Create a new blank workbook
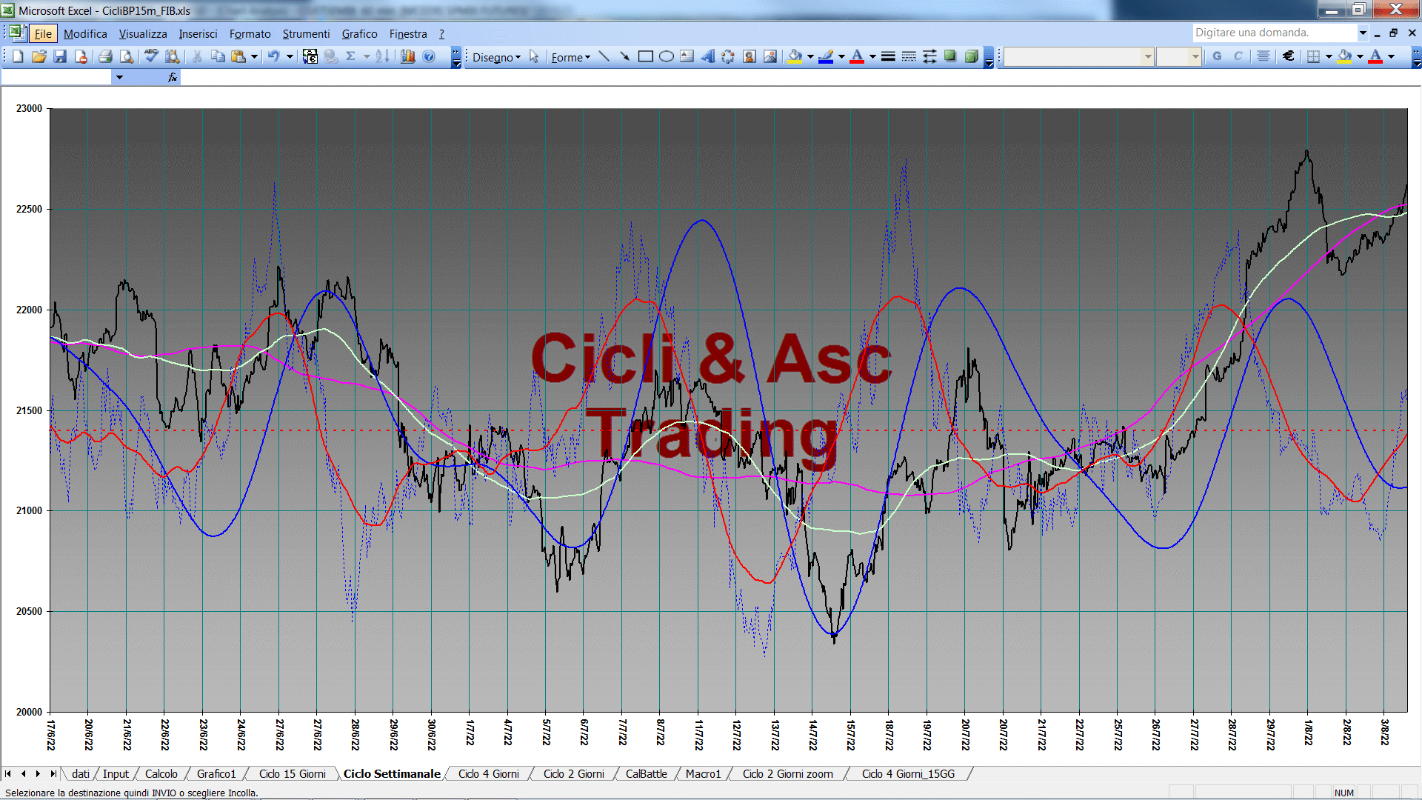Image resolution: width=1422 pixels, height=800 pixels. click(x=18, y=56)
